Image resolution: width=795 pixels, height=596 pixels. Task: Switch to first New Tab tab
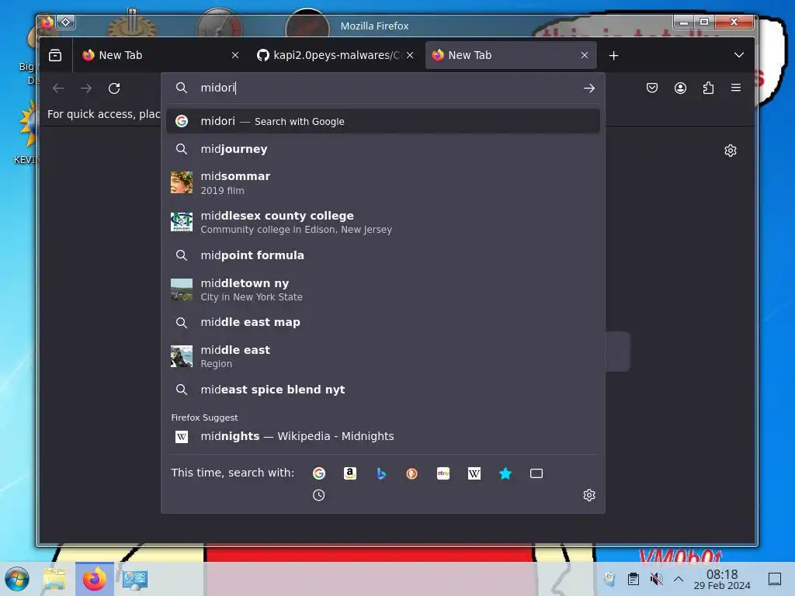point(158,55)
